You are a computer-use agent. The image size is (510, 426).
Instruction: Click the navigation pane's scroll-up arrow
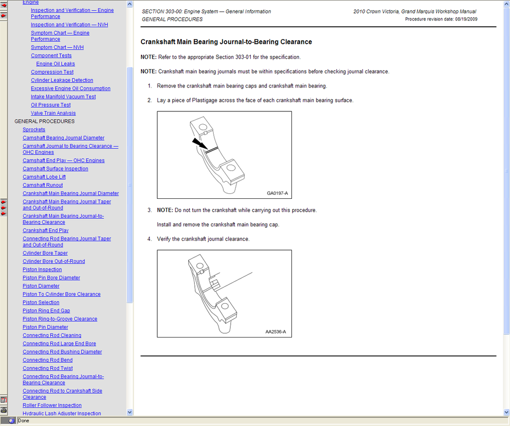tap(130, 4)
